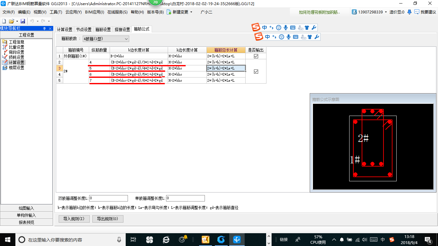
Task: Expand the 13907298339 account dropdown
Action: (386, 12)
